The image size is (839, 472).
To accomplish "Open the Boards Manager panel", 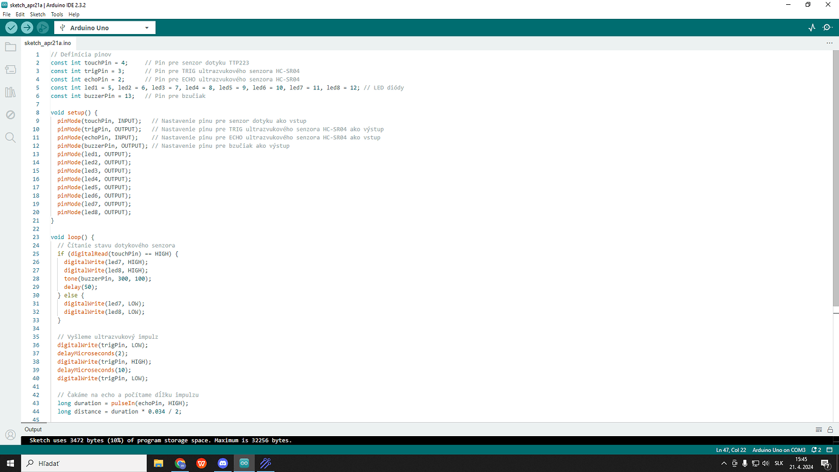I will [10, 69].
